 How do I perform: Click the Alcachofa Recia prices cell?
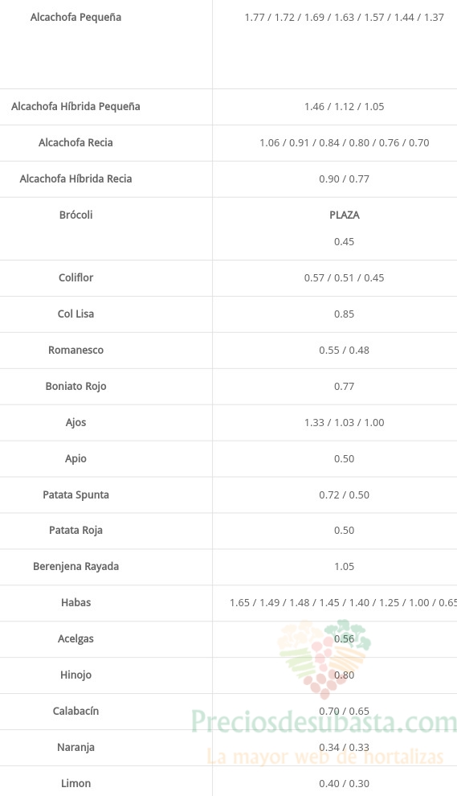(344, 143)
